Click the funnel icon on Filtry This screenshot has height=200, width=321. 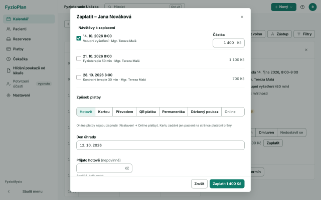pos(299,34)
